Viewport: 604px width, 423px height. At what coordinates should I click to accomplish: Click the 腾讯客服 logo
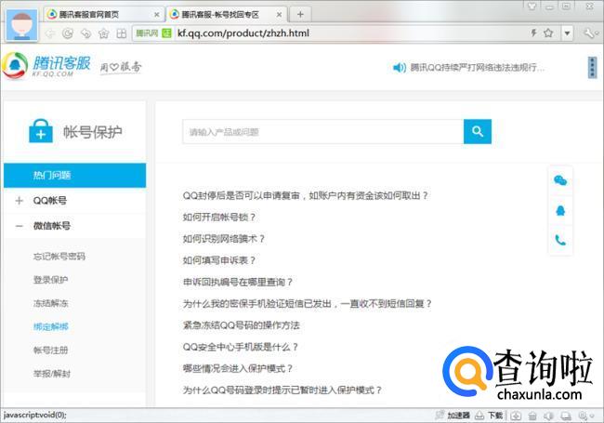click(46, 65)
